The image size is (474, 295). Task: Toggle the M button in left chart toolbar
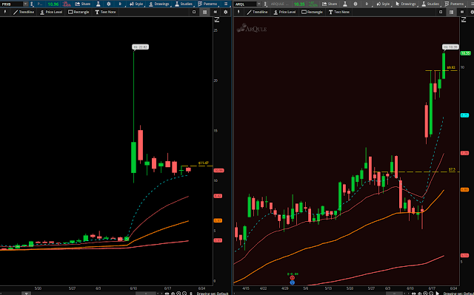(x=216, y=12)
